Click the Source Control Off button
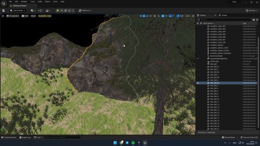The width and height of the screenshot is (260, 146). pyautogui.click(x=249, y=137)
